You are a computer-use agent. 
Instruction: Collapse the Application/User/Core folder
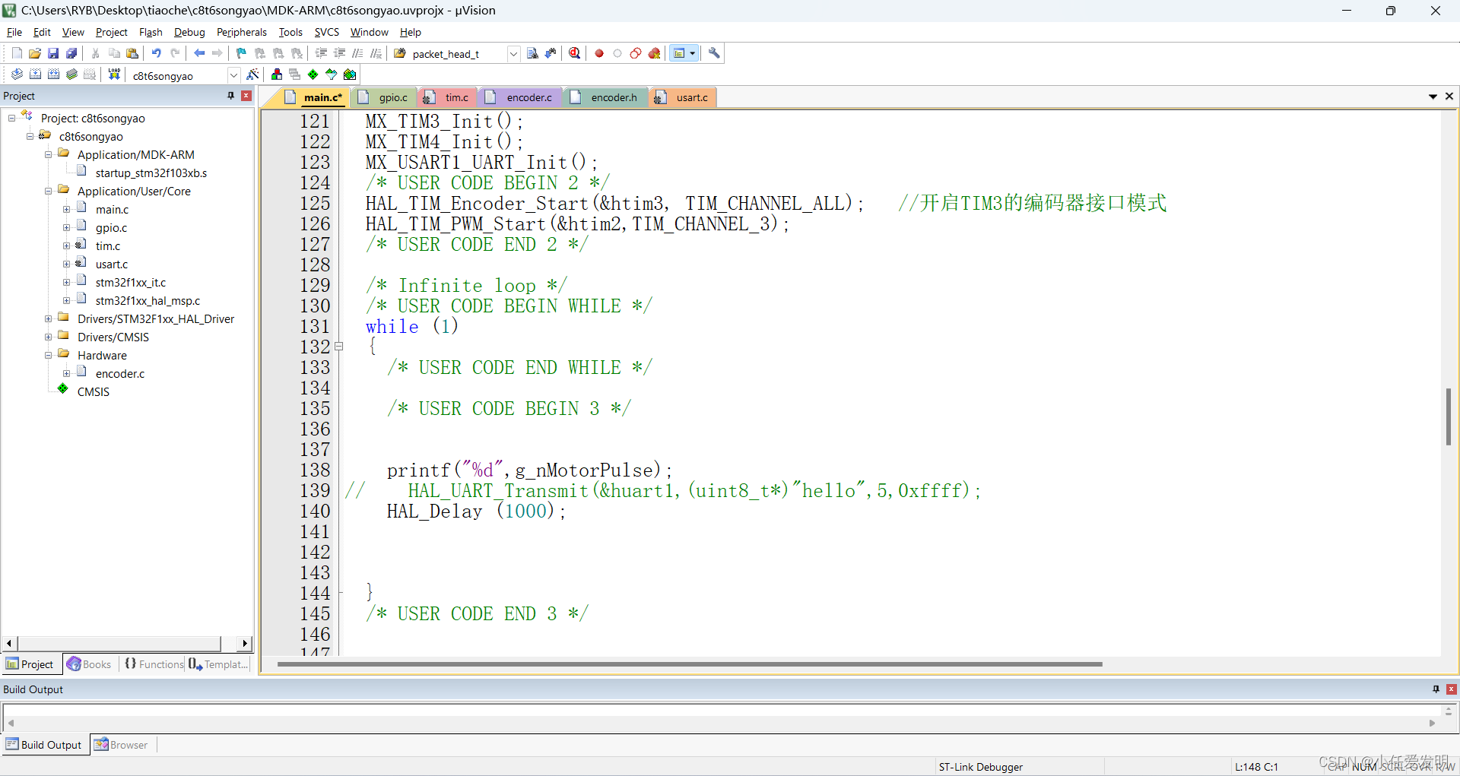coord(47,191)
